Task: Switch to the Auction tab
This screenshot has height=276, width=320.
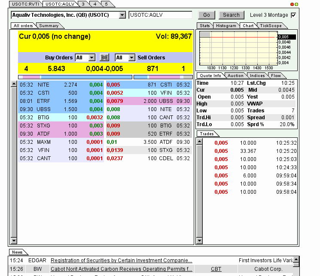Action: tap(235, 76)
